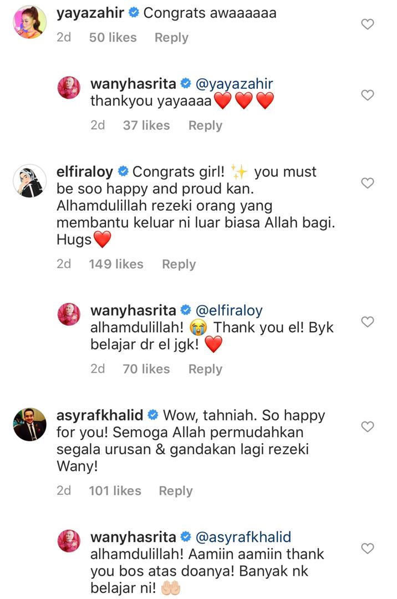Open elfiraloy's profile avatar

30,181
